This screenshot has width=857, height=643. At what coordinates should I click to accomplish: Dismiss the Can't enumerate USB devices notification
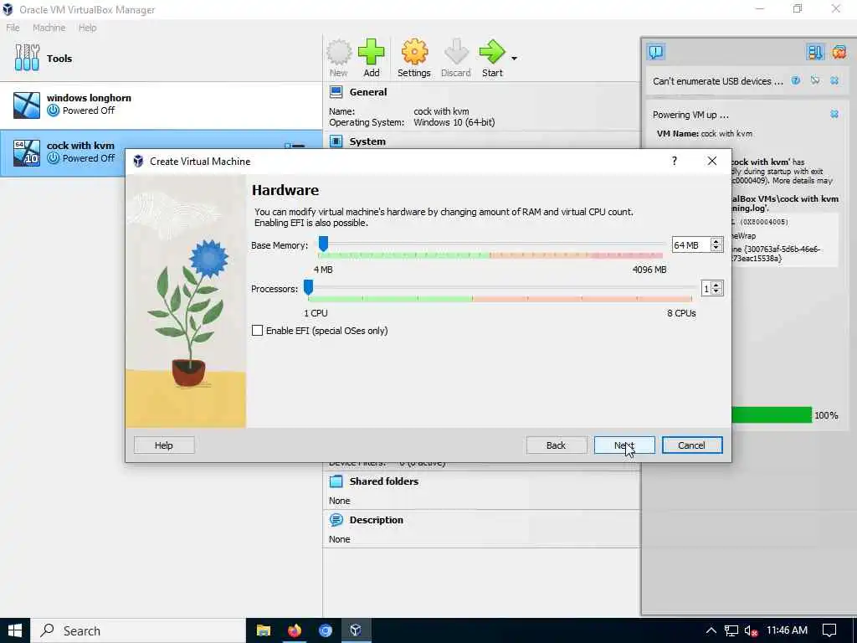(834, 80)
